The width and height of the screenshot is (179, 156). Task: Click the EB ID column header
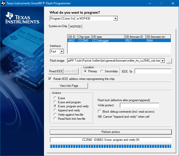72,37
